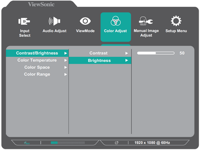Viewport: 200px width, 150px height.
Task: Expand the Contrast arrow
Action: [x=126, y=53]
